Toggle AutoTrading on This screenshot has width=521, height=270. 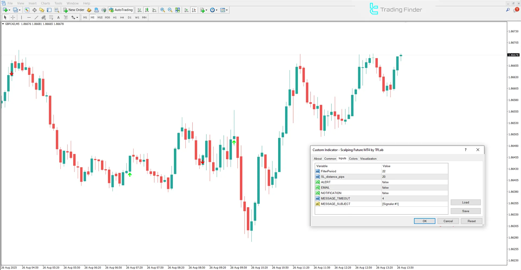click(x=121, y=10)
